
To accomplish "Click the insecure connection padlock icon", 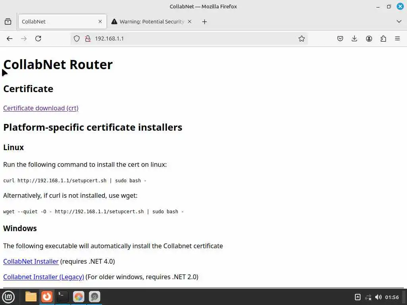I will tap(88, 39).
